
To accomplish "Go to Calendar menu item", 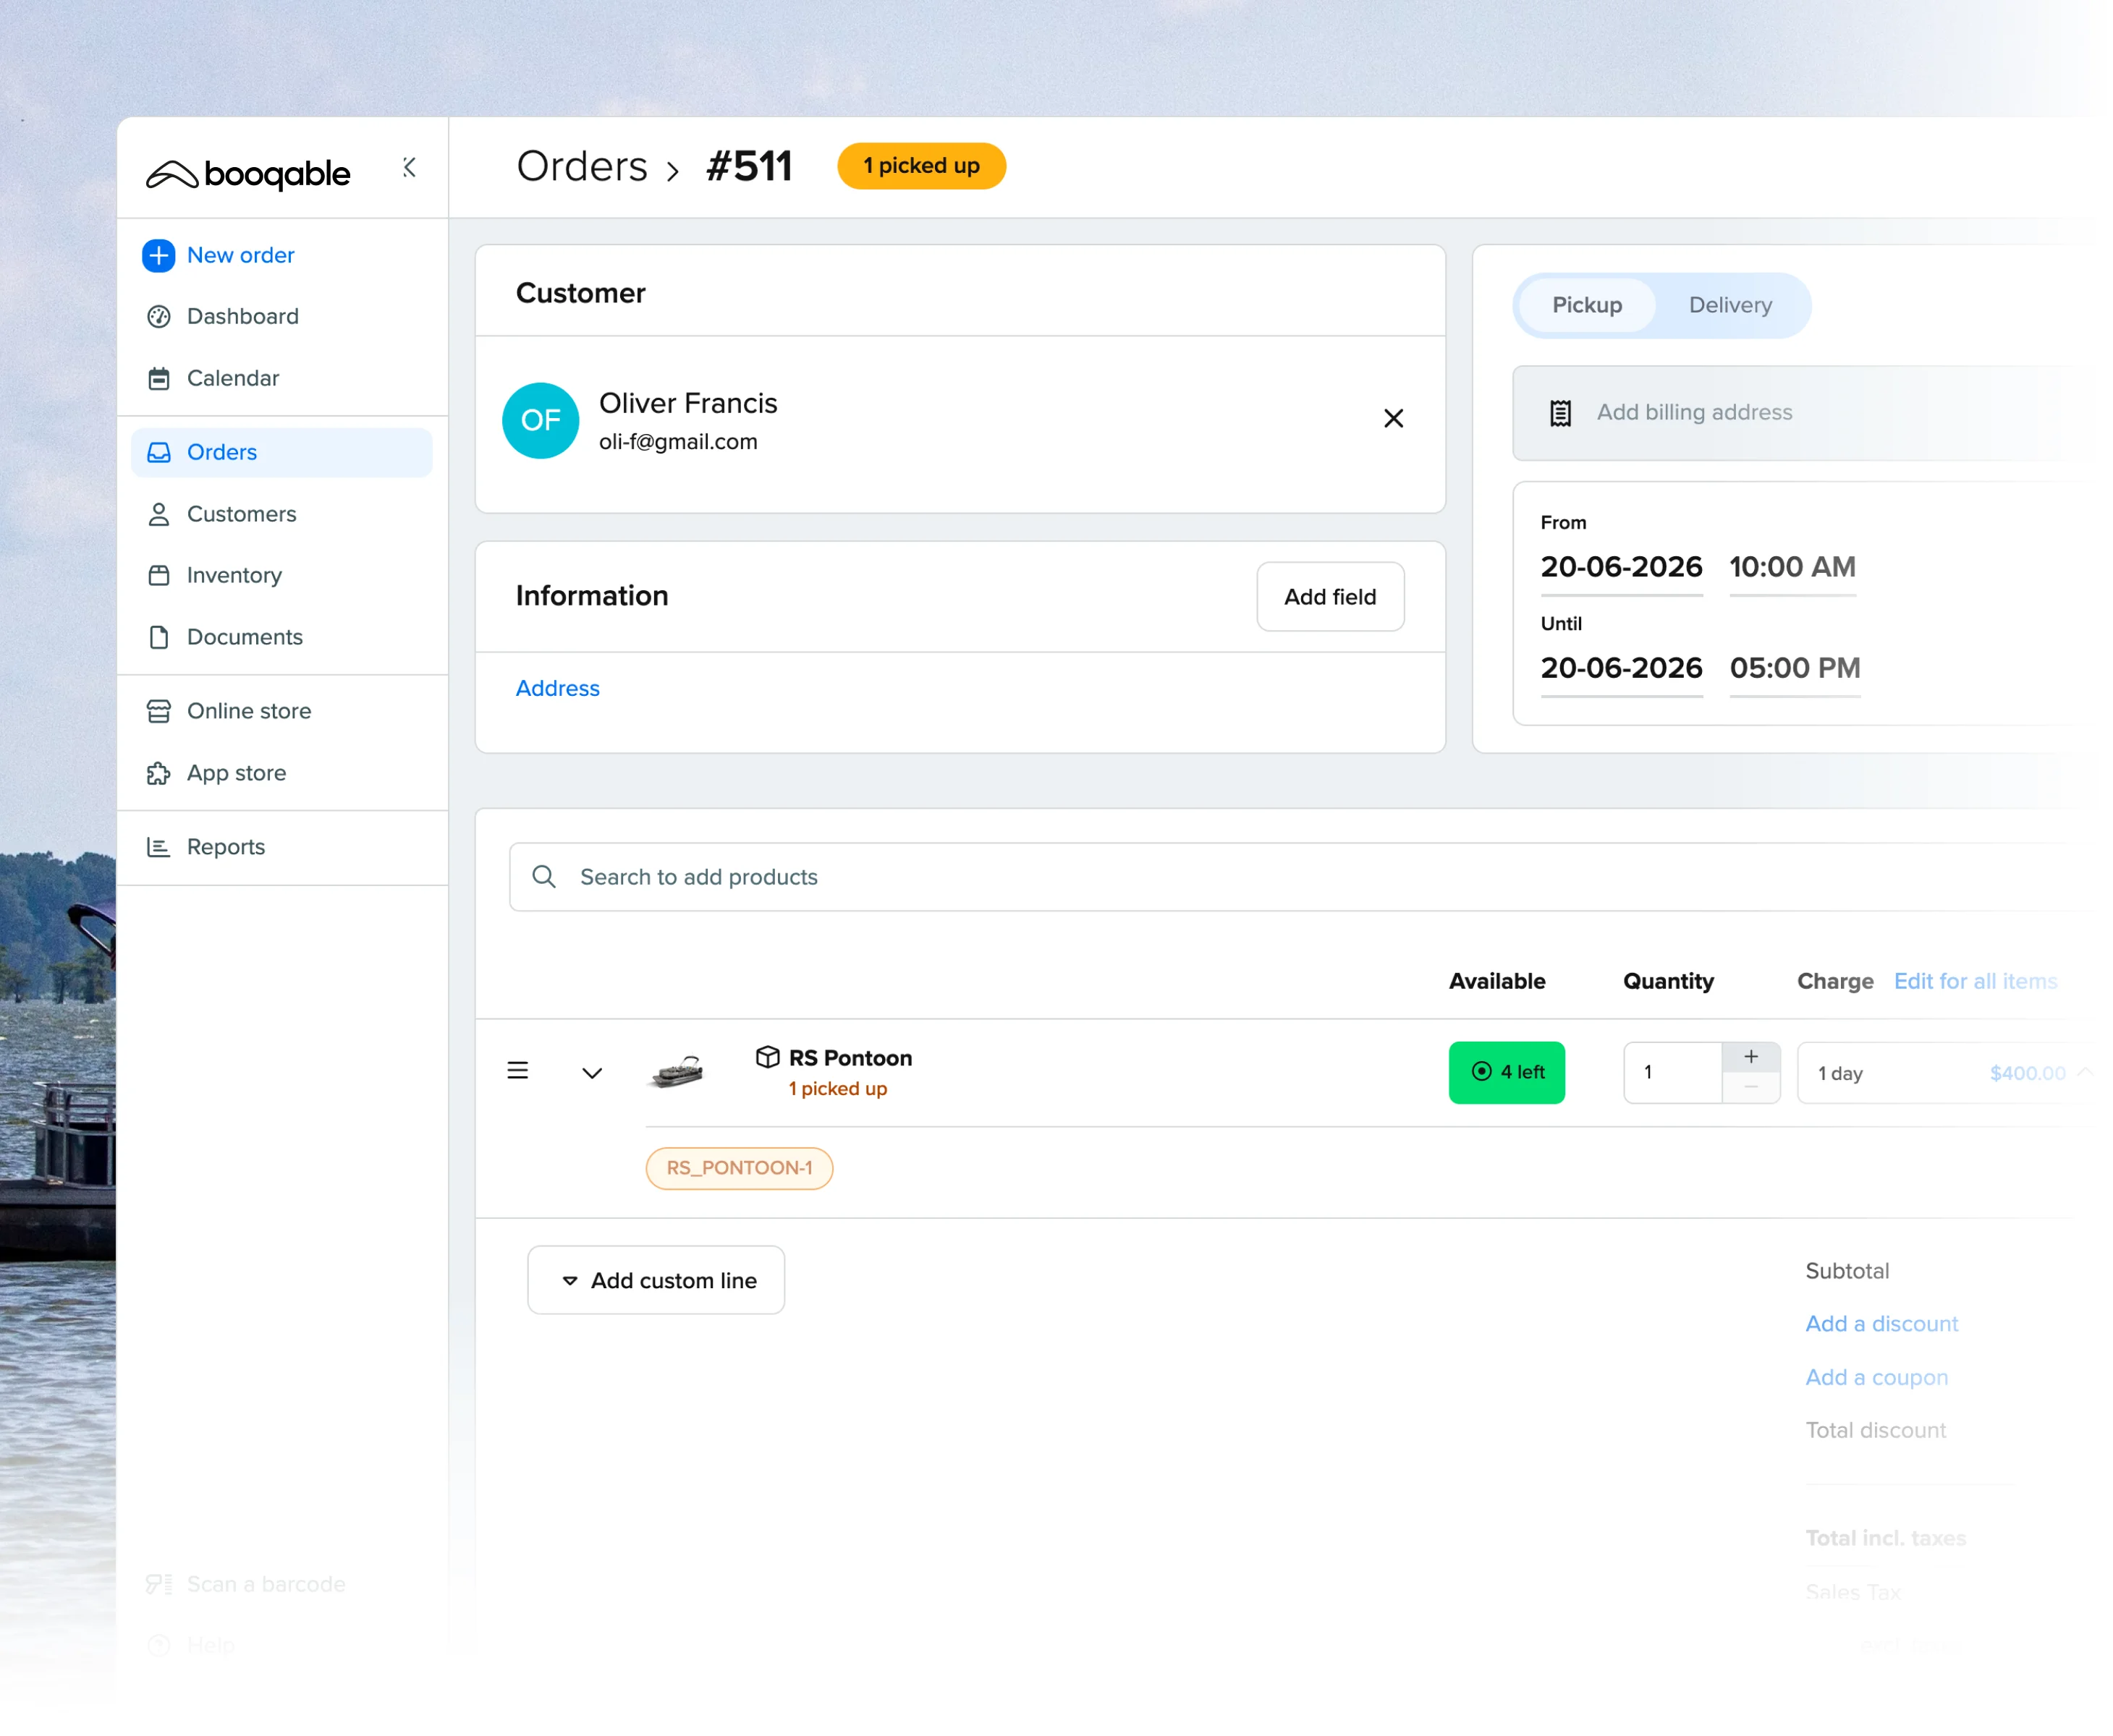I will tap(232, 378).
